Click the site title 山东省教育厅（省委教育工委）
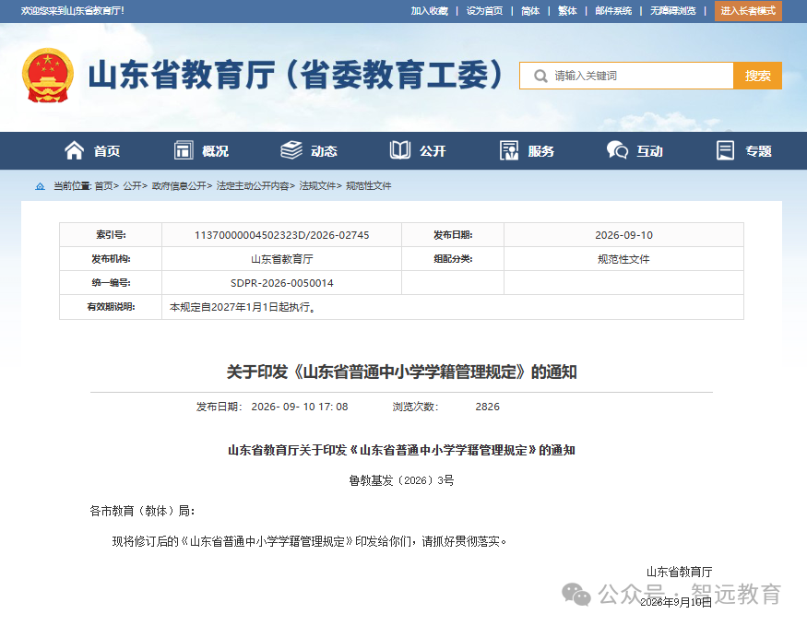The width and height of the screenshot is (807, 626). (x=296, y=75)
